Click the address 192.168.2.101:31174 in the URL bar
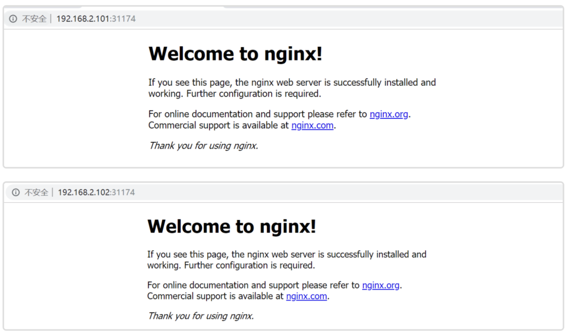The image size is (569, 334). (96, 19)
